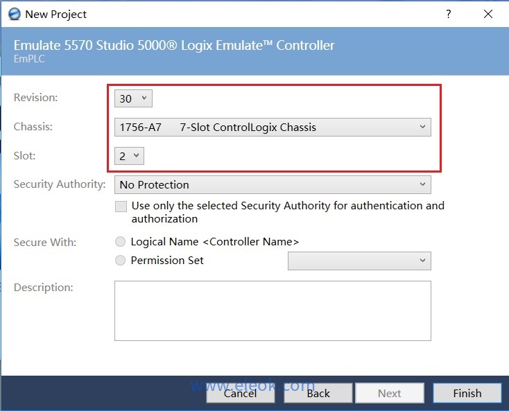Image resolution: width=509 pixels, height=411 pixels.
Task: Click inside the Description text box
Action: click(x=273, y=311)
